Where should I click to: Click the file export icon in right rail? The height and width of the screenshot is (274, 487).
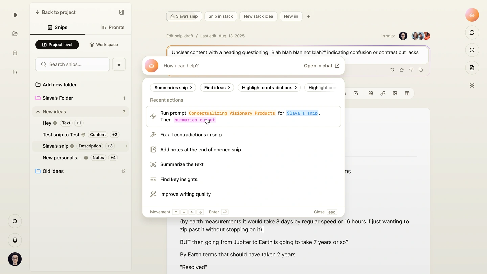[x=472, y=68]
